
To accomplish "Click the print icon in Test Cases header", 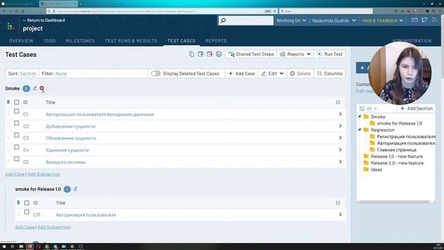I will [219, 54].
